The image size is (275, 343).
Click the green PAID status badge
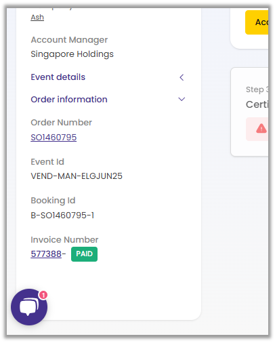tap(84, 254)
